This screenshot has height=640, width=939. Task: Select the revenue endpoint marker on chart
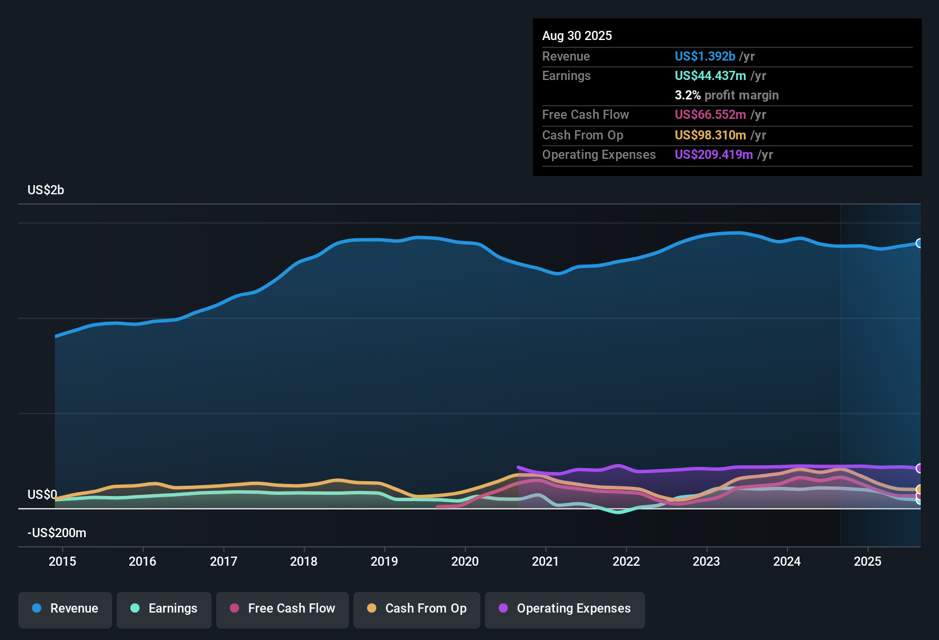pos(920,243)
